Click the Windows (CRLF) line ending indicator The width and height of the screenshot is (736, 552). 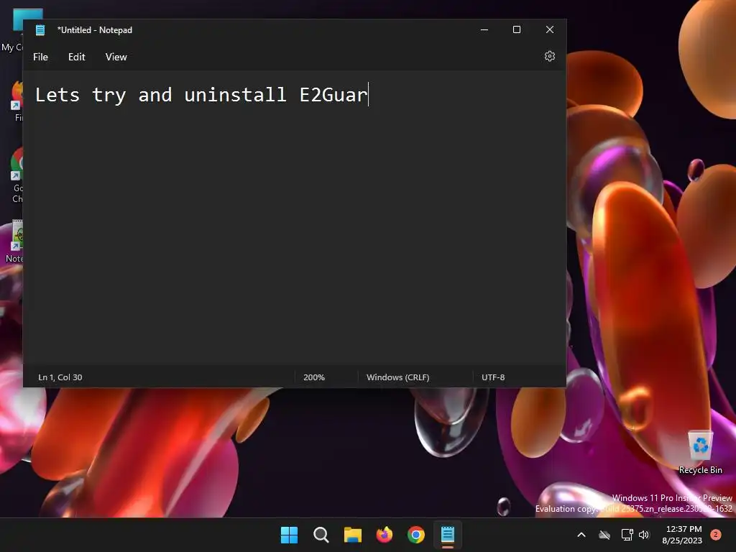398,377
